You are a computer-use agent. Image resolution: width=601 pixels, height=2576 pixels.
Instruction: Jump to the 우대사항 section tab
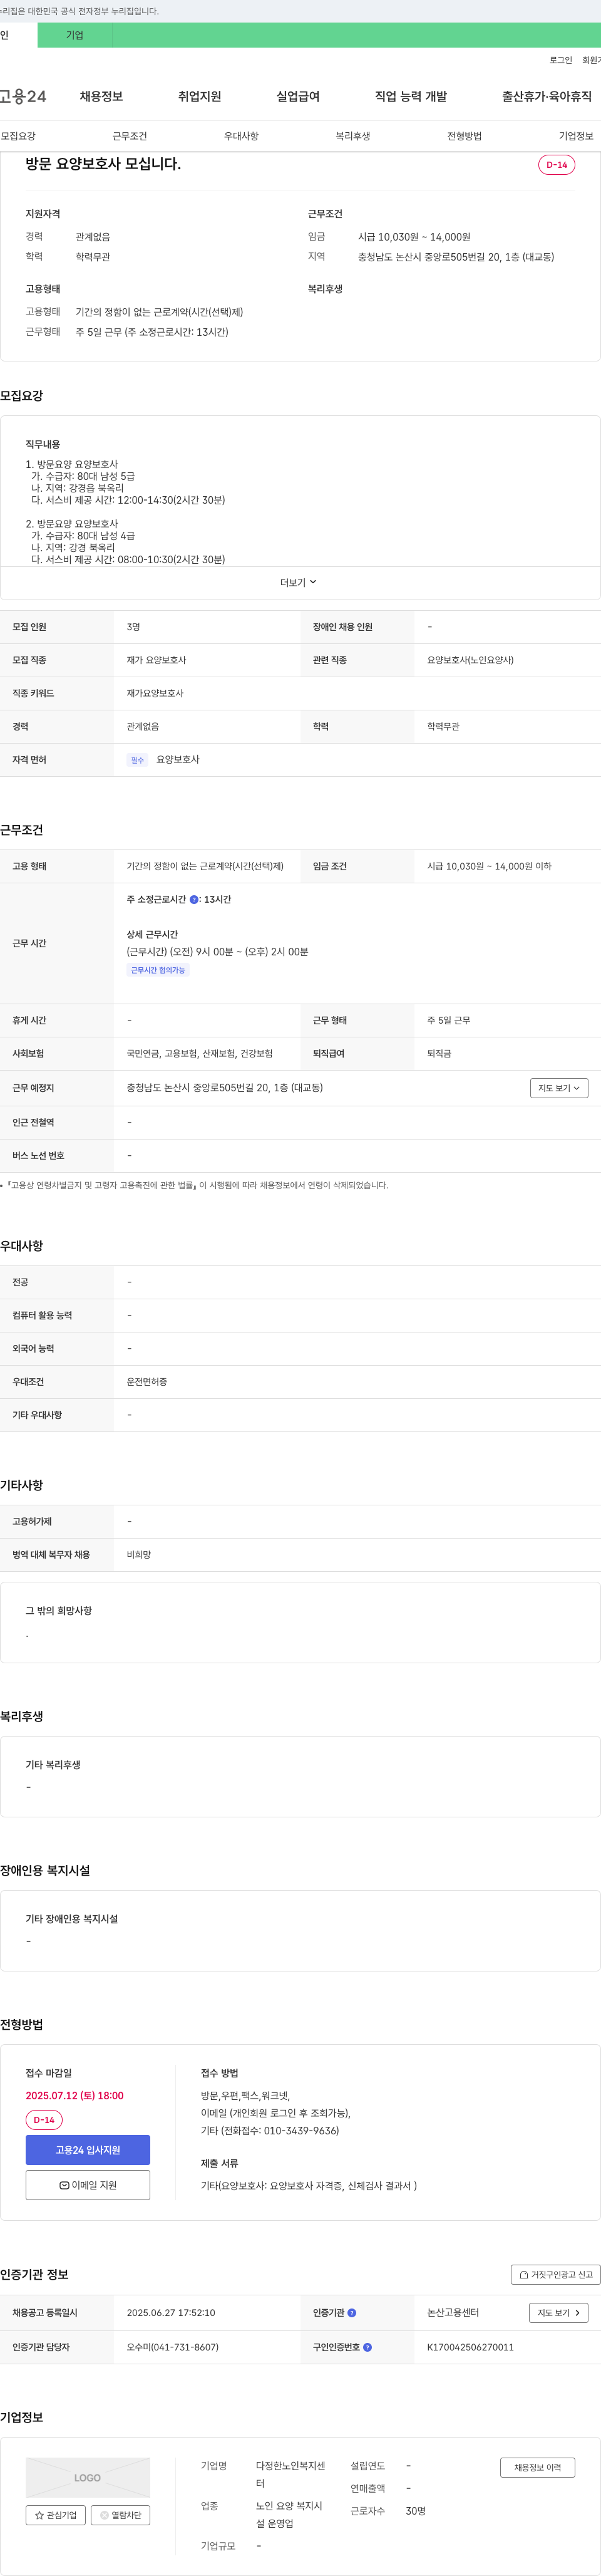pyautogui.click(x=241, y=136)
